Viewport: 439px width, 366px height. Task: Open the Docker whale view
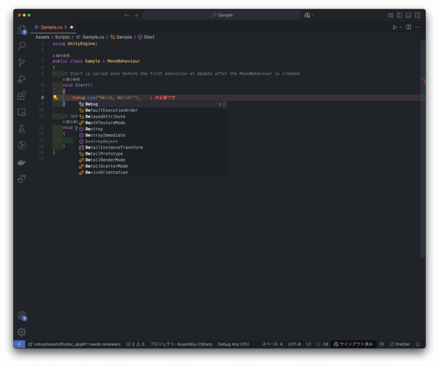pyautogui.click(x=21, y=162)
